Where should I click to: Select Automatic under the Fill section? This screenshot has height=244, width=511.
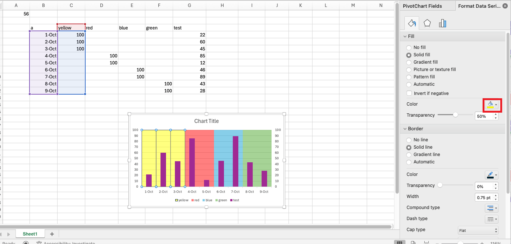pos(409,84)
